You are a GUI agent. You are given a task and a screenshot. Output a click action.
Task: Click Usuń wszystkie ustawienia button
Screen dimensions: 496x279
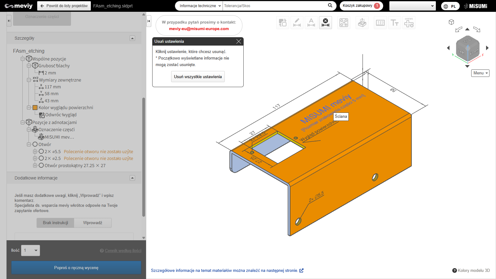(198, 77)
